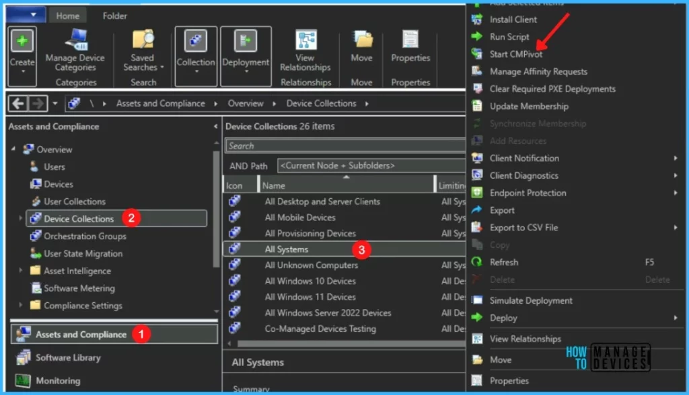
Task: Open the Client Notification submenu arrow
Action: pyautogui.click(x=676, y=158)
